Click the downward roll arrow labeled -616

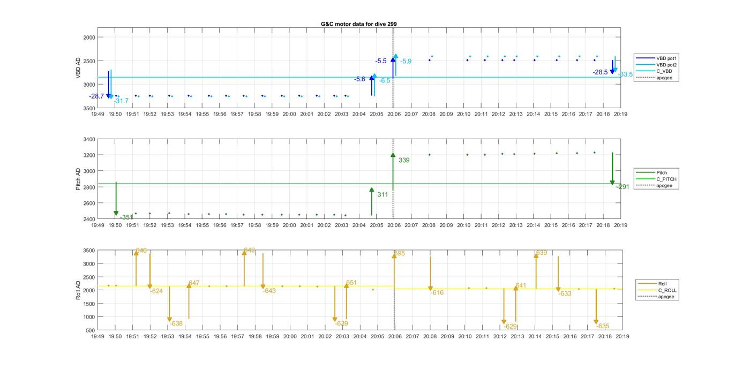click(430, 274)
